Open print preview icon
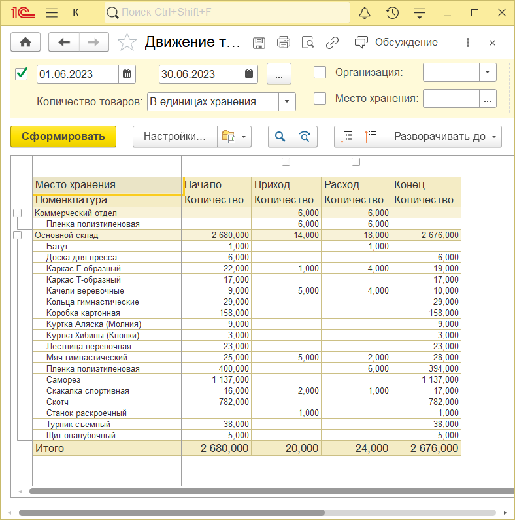This screenshot has height=520, width=515. click(x=308, y=43)
